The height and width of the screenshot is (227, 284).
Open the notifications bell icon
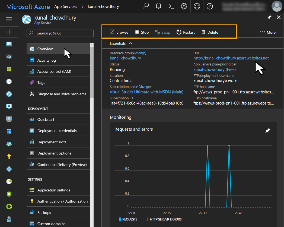(158, 6)
